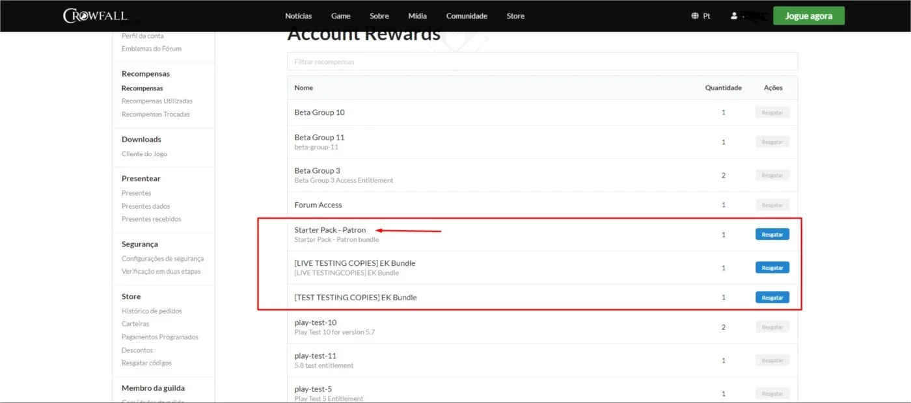Viewport: 911px width, 403px height.
Task: Open Histórico de pedidos link
Action: (152, 311)
